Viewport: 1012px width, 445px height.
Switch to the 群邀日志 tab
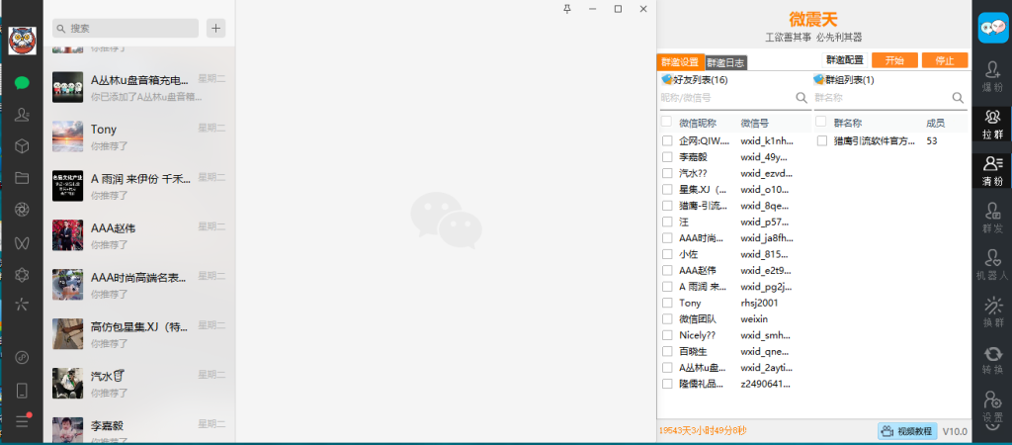[726, 62]
